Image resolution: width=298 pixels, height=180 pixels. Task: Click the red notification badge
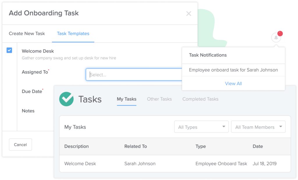click(x=280, y=34)
